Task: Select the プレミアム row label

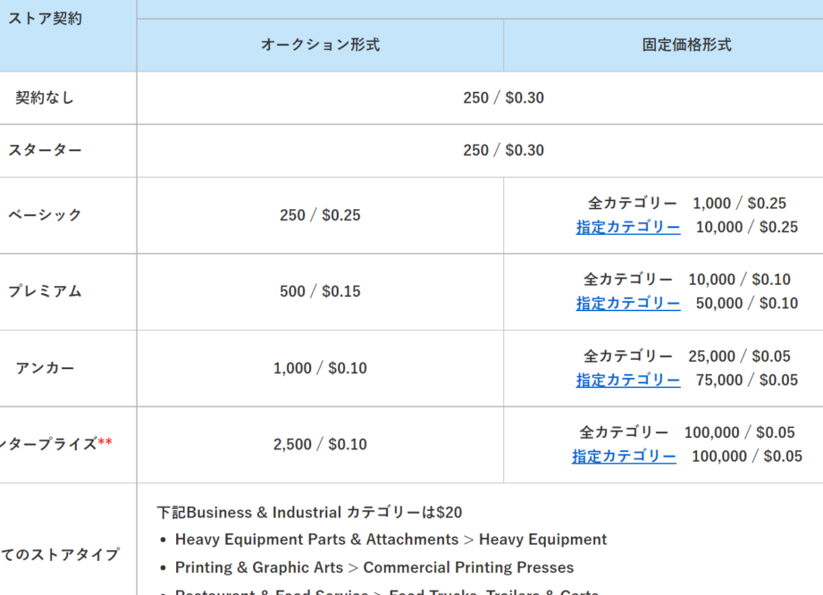Action: click(46, 291)
